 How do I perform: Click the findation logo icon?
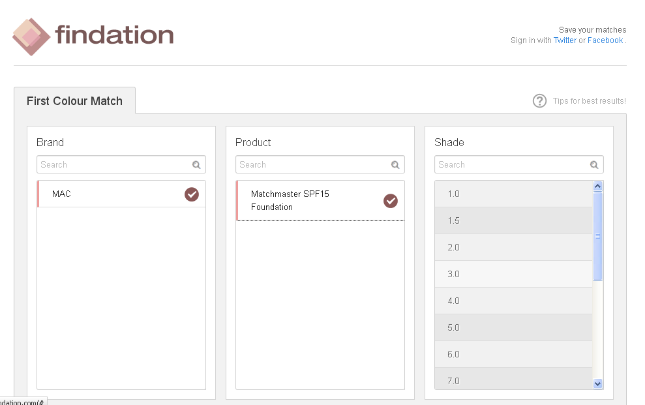point(31,37)
